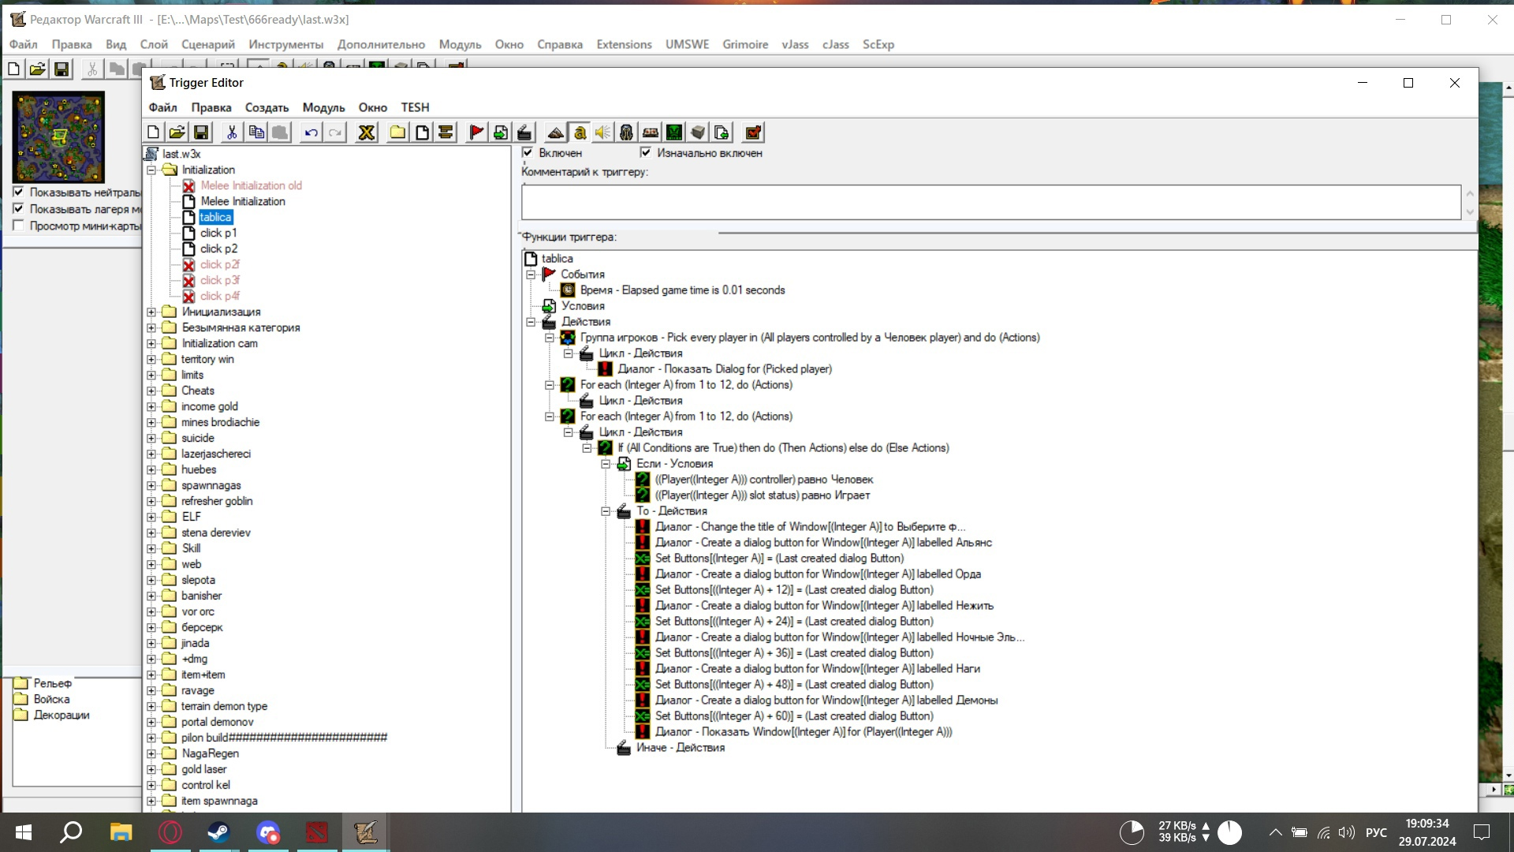Expand the income gold category
This screenshot has width=1514, height=852.
[x=151, y=406]
